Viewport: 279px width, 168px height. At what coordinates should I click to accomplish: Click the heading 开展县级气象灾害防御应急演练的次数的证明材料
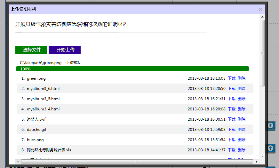pyautogui.click(x=72, y=24)
